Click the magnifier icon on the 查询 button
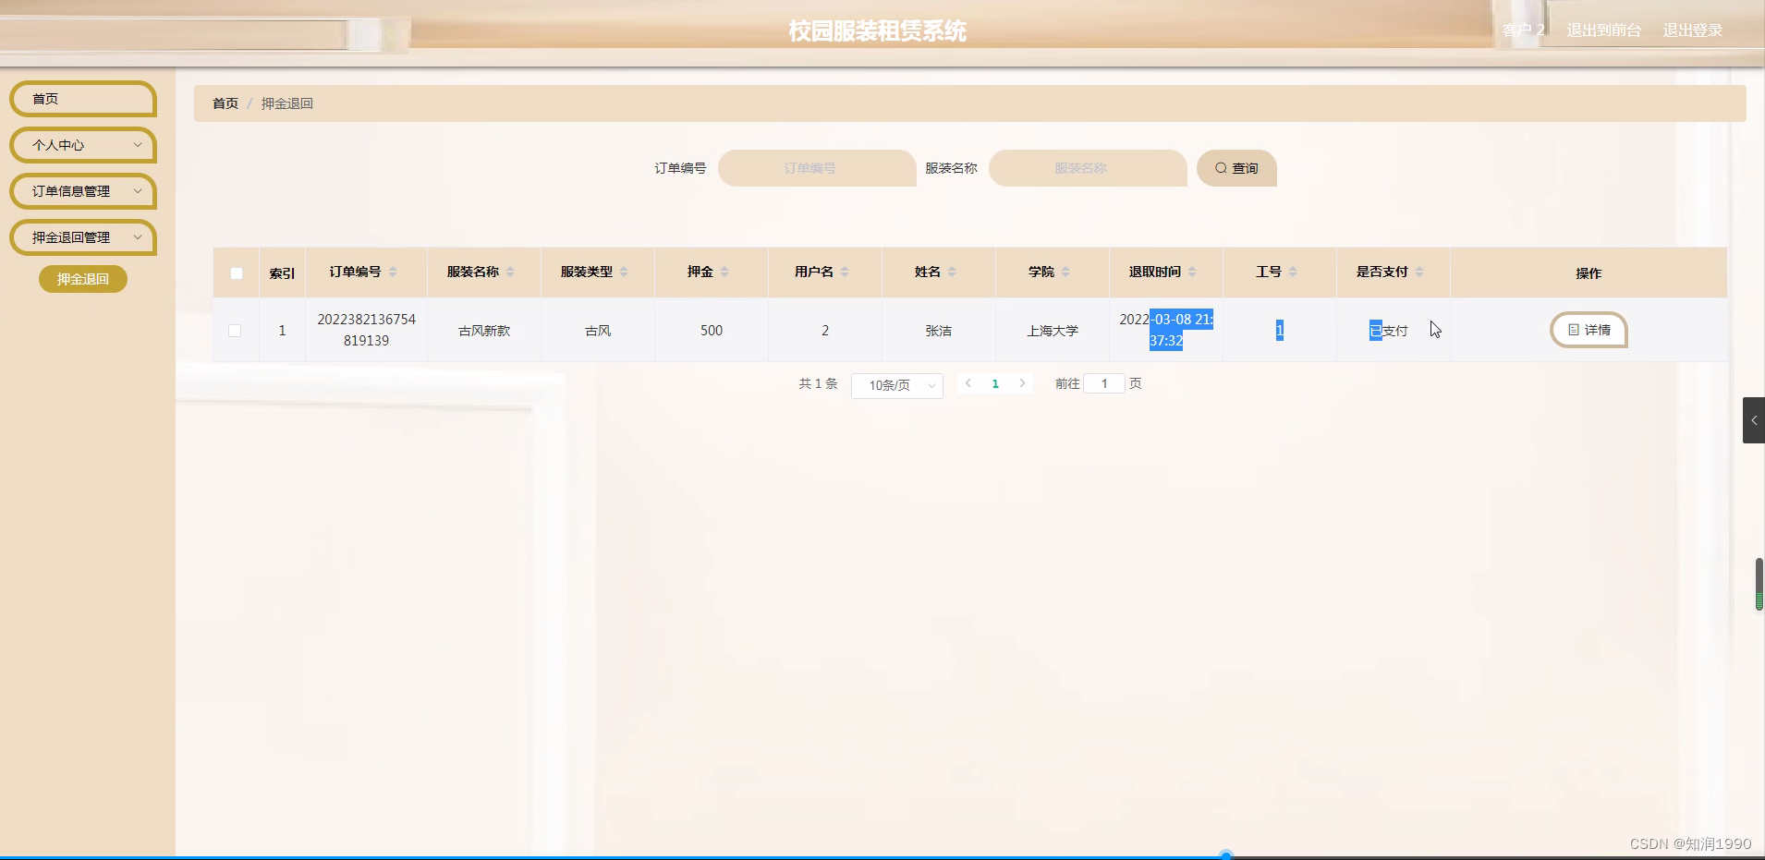This screenshot has width=1765, height=860. 1221,168
